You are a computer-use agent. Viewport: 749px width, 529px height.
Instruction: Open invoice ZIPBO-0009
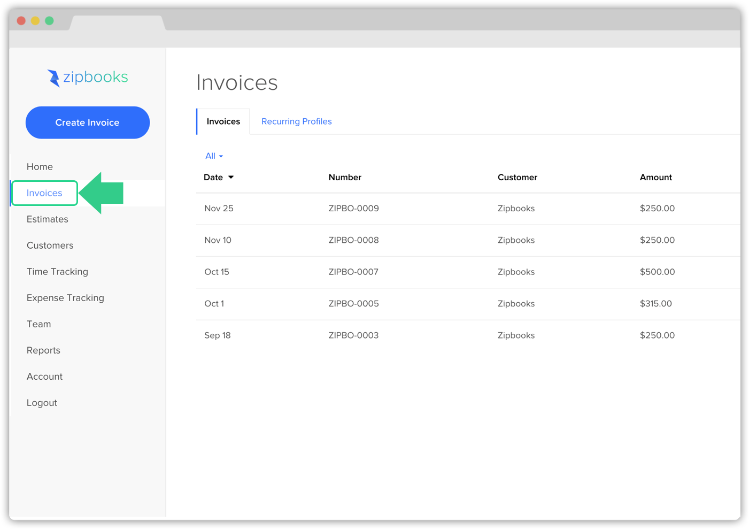(x=354, y=209)
